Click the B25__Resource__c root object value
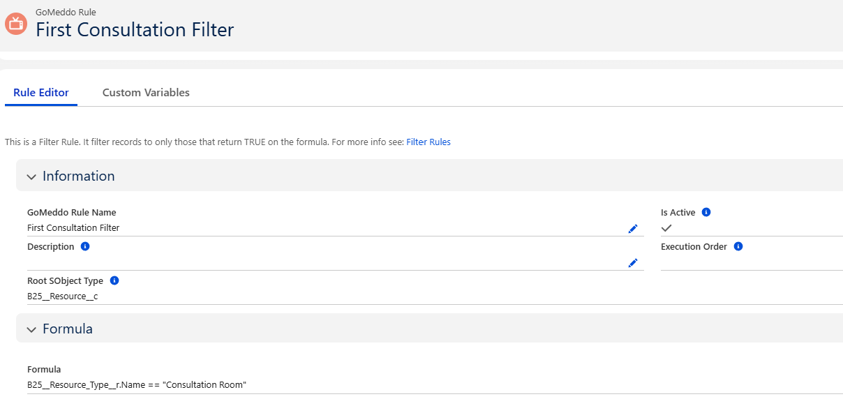Screen dimensions: 843x406 click(x=62, y=296)
